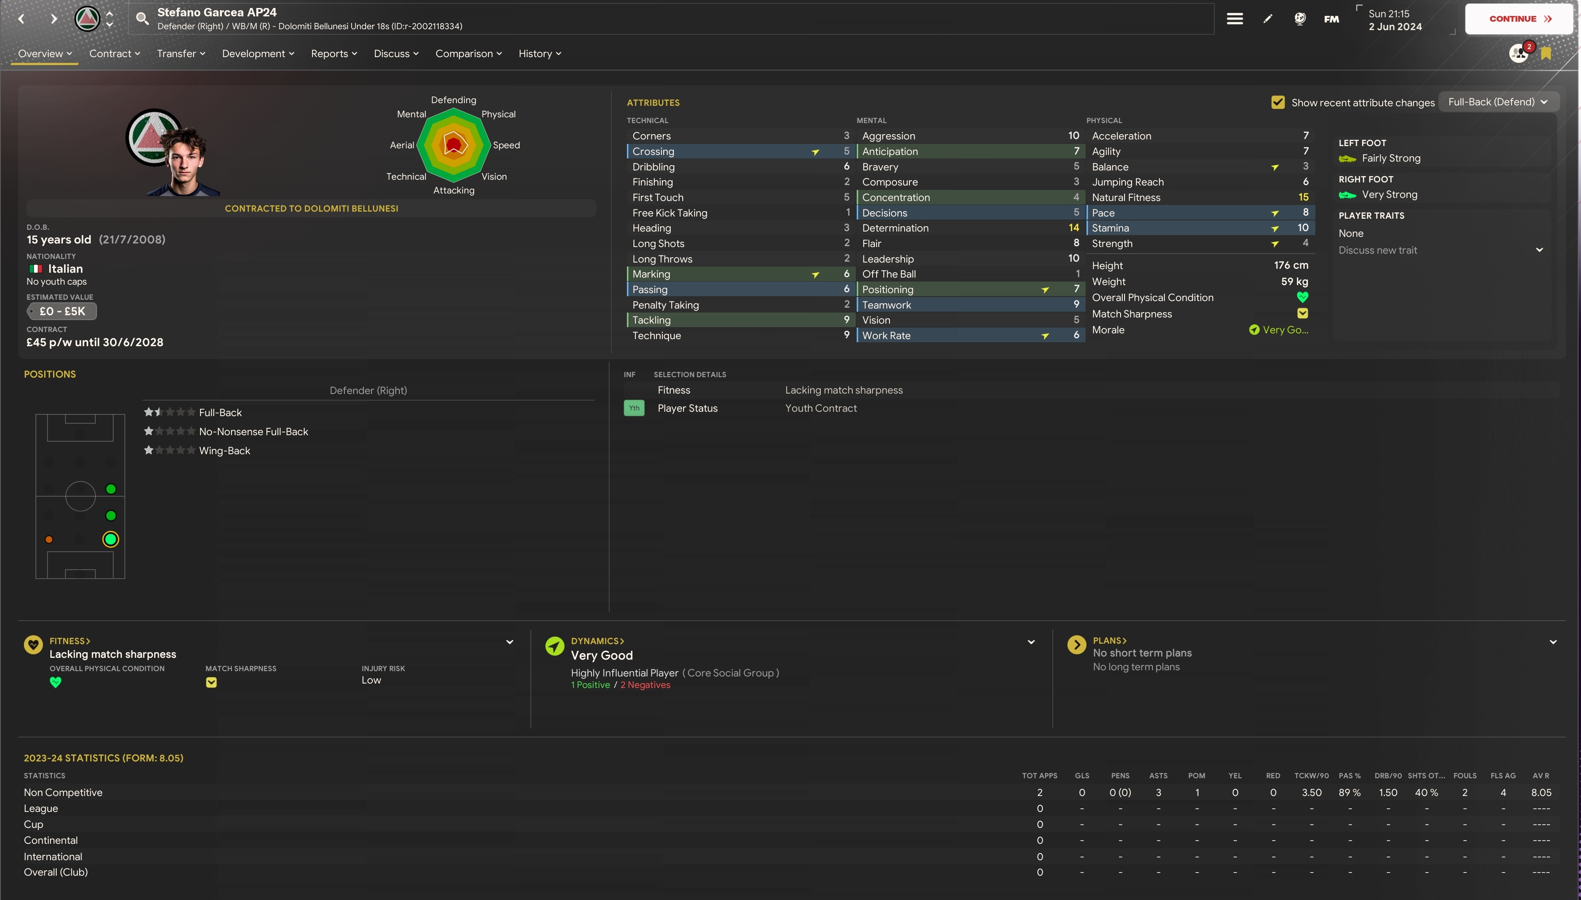
Task: Click the yellow match sharpness indicator
Action: [1302, 313]
